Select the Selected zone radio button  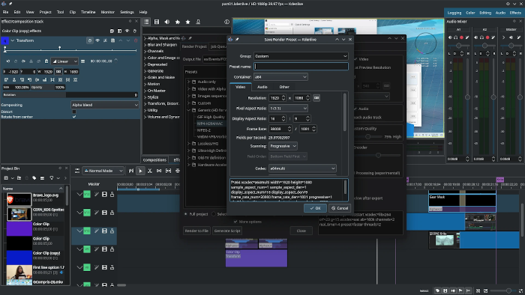(x=214, y=214)
